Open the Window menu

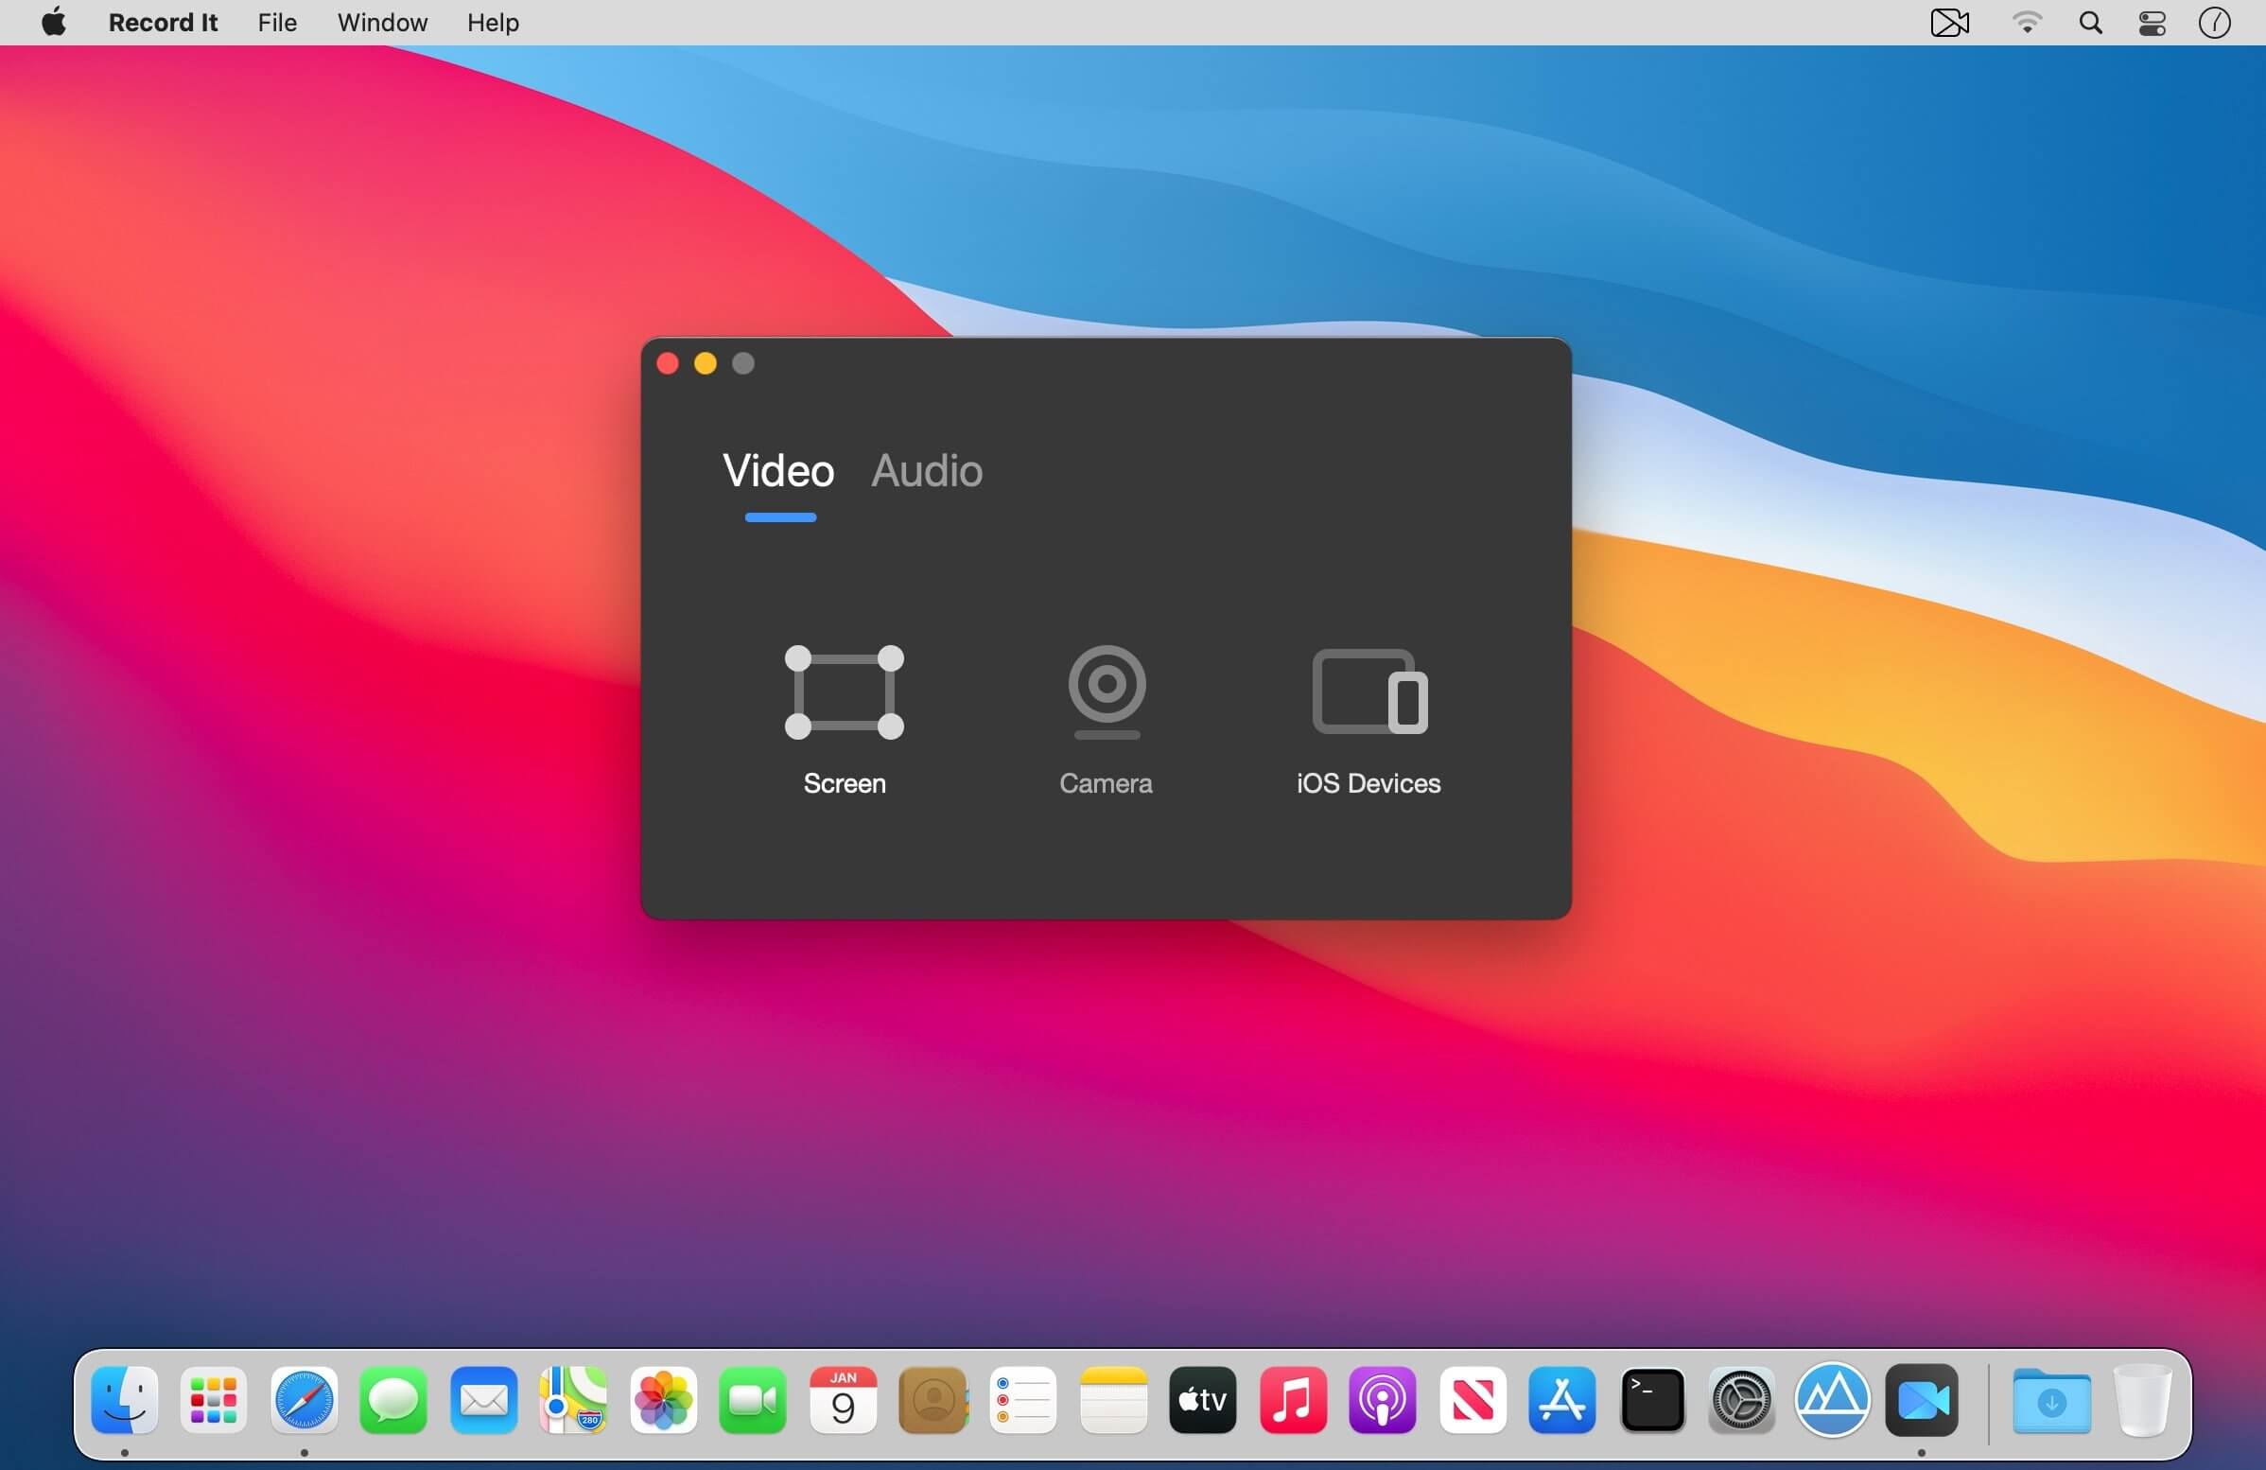pyautogui.click(x=382, y=23)
